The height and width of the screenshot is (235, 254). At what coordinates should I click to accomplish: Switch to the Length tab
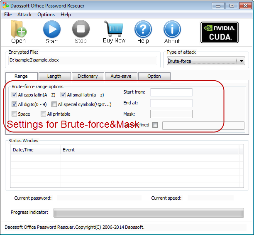point(54,76)
